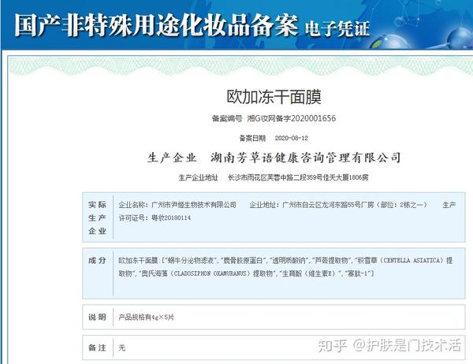This screenshot has height=364, width=473.
Task: Click the 成分 section label
Action: [x=97, y=260]
